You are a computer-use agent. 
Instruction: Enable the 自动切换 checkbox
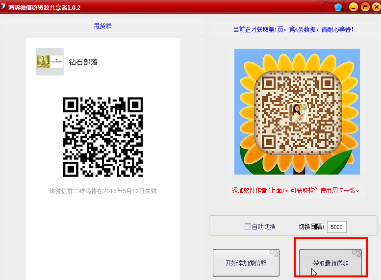pos(248,227)
